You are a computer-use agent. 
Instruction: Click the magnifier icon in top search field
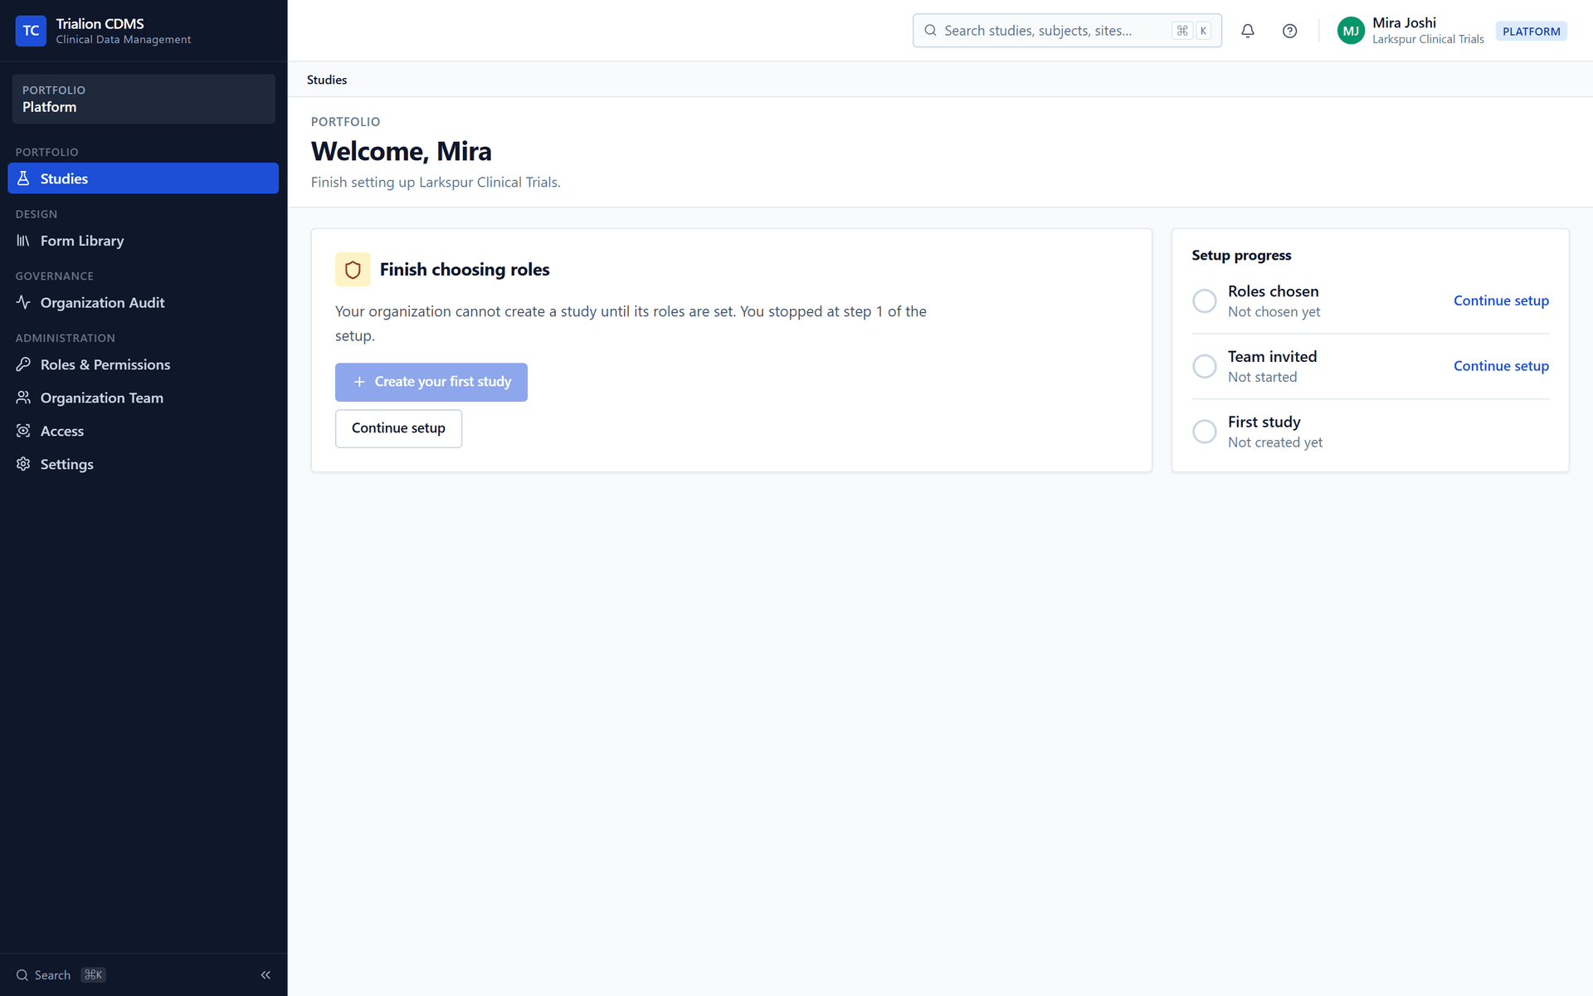[930, 31]
